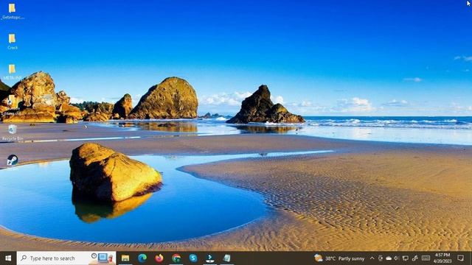Open Skype from the taskbar

193,258
